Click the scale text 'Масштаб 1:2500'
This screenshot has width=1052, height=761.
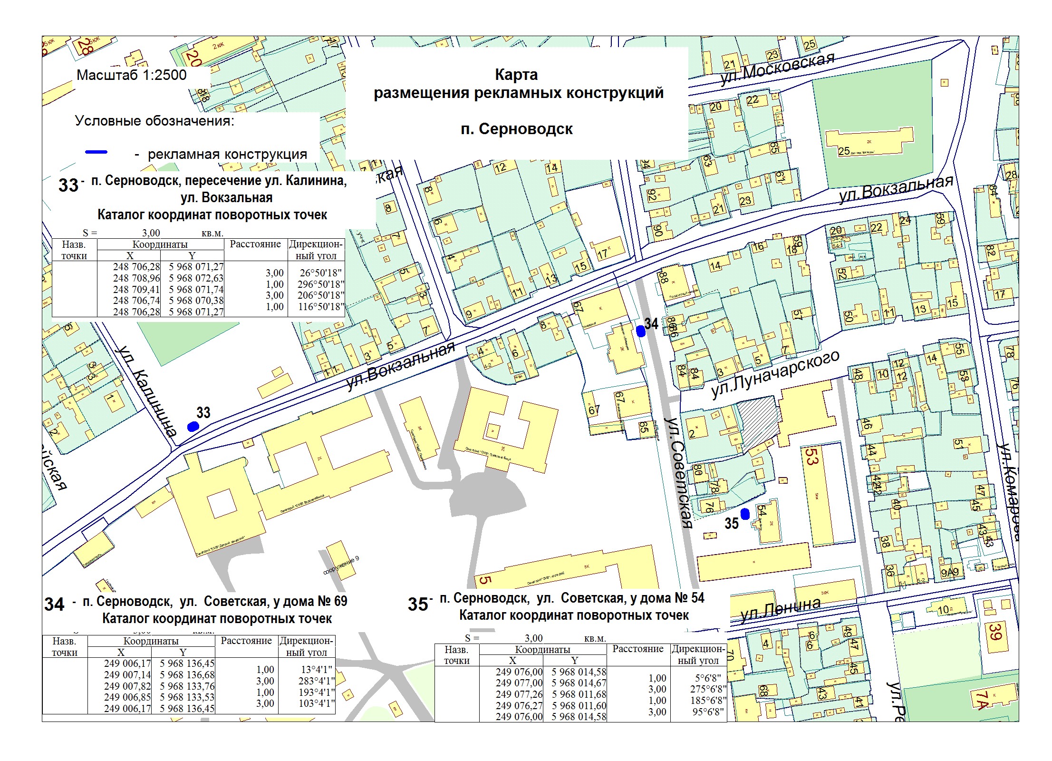(132, 75)
